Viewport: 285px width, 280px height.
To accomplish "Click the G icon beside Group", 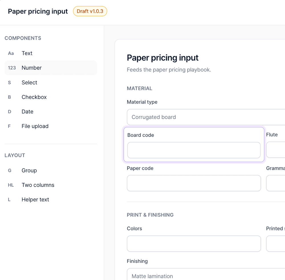I will point(10,171).
